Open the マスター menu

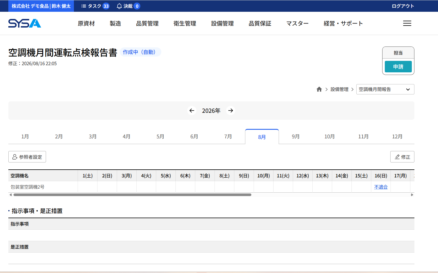[x=297, y=24]
